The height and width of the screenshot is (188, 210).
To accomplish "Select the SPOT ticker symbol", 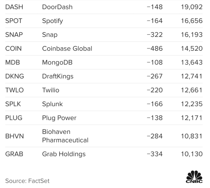I will pyautogui.click(x=14, y=21).
